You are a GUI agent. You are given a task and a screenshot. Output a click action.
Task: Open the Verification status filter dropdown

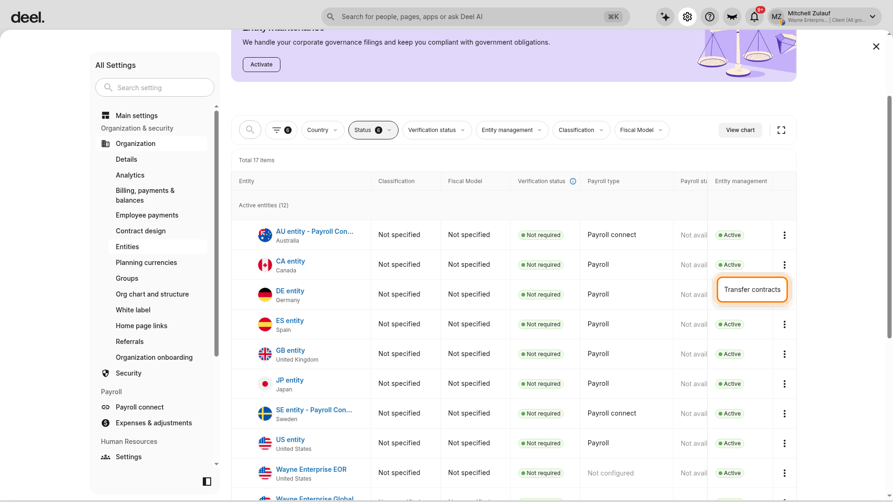[x=437, y=130]
